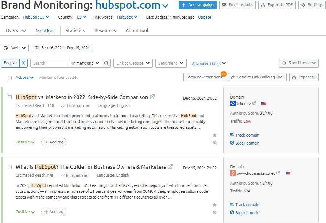The height and width of the screenshot is (223, 326).
Task: Click the new mentions count badge 11
Action: (x=224, y=74)
